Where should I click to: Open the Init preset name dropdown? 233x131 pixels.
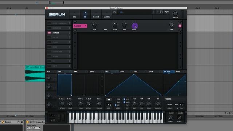click(x=134, y=12)
